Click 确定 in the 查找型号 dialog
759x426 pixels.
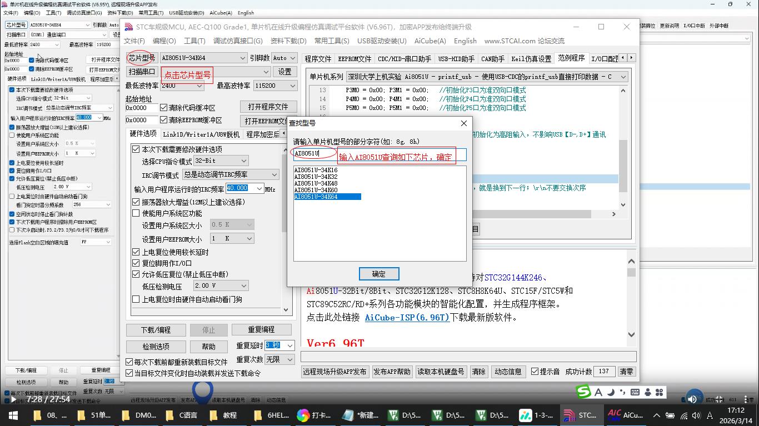[x=379, y=273]
